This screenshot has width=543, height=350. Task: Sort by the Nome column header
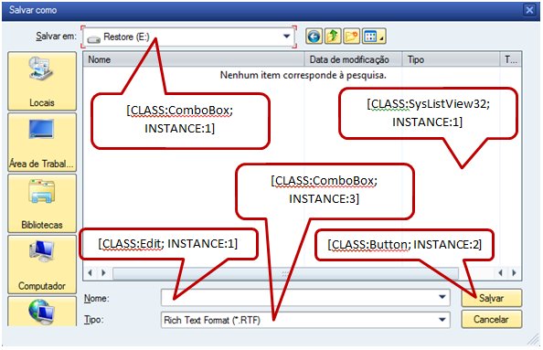click(193, 59)
